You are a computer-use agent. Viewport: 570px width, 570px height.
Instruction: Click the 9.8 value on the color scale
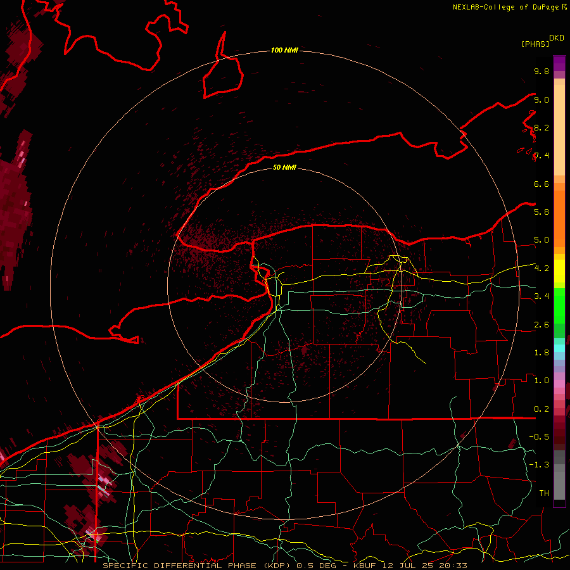(541, 71)
